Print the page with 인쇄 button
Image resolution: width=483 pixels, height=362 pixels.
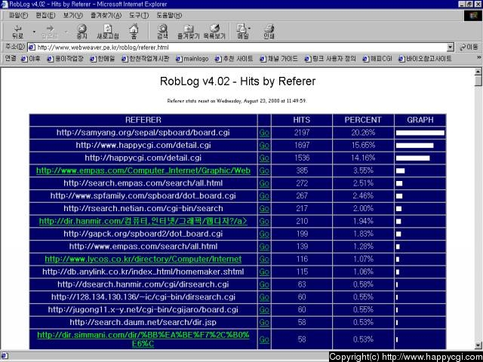269,32
